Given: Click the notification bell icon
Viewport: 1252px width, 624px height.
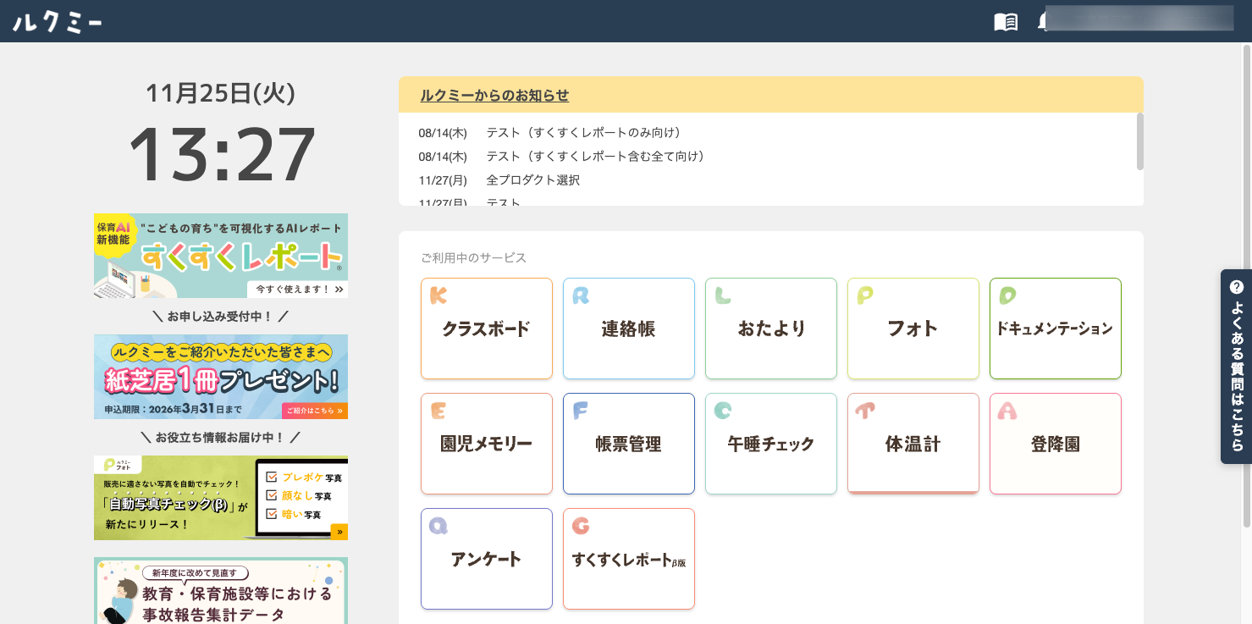Looking at the screenshot, I should pyautogui.click(x=1042, y=23).
